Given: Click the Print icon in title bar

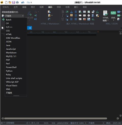Looking at the screenshot, I should (17, 2).
